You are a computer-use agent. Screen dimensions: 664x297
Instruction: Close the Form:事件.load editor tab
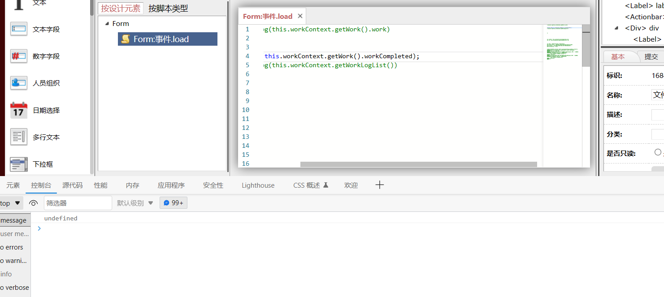point(300,16)
